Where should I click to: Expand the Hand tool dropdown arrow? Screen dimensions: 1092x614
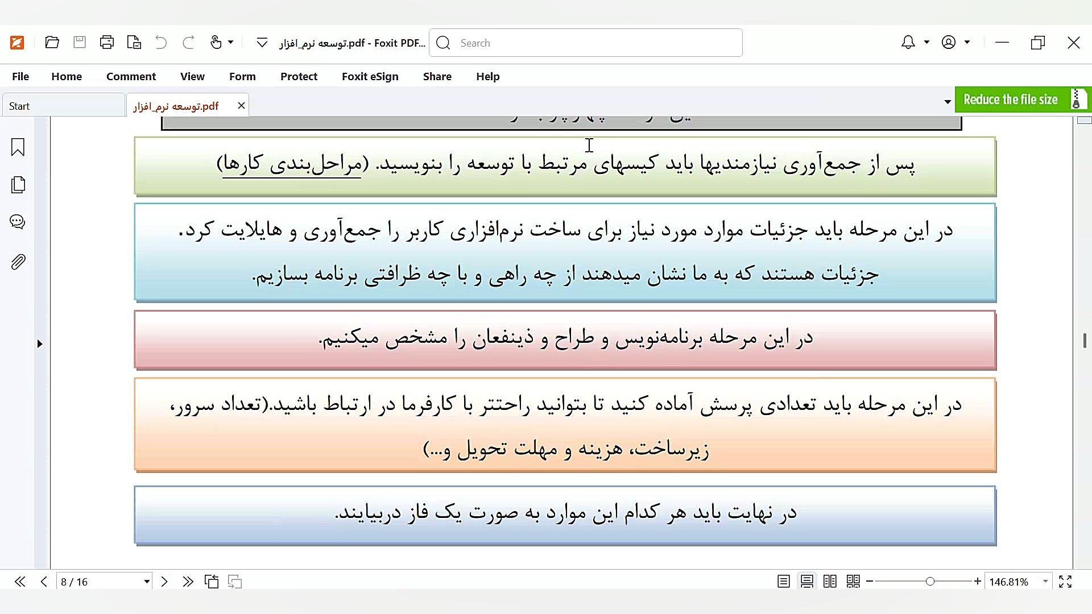(230, 42)
